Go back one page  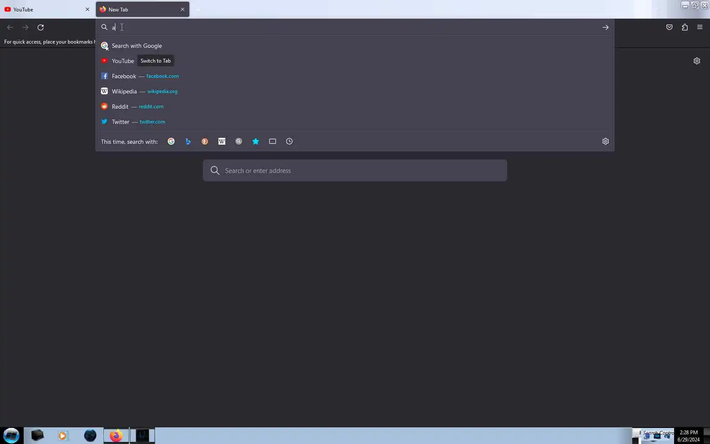click(x=10, y=27)
